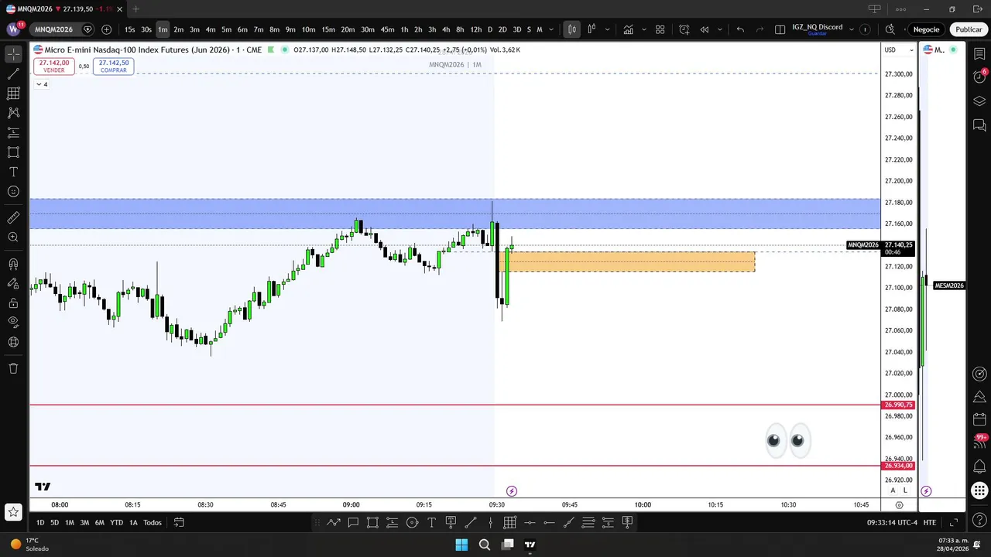Toggle magnet mode for drawings
The image size is (991, 557).
[x=13, y=265]
